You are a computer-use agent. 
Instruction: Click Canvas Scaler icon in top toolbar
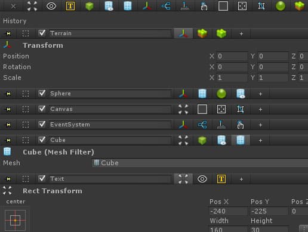(x=242, y=6)
